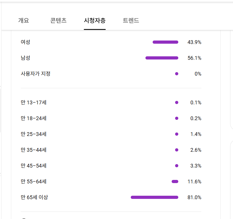The image size is (233, 219).
Task: Click the 만 35–44세 purple dot
Action: click(177, 150)
